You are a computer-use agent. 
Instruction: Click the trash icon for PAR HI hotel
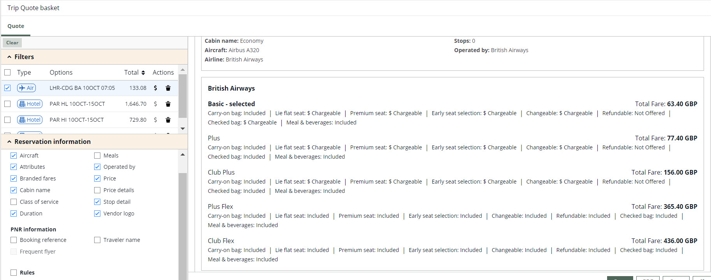point(168,120)
